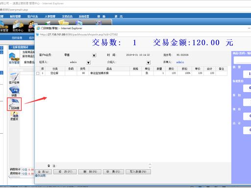Click the 品名 column header

(109, 69)
